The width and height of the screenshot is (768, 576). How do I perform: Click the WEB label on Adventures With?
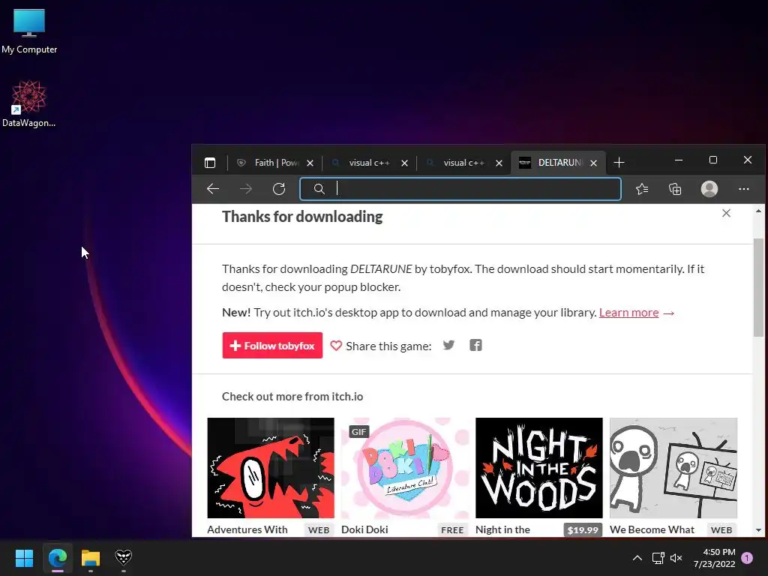(319, 530)
